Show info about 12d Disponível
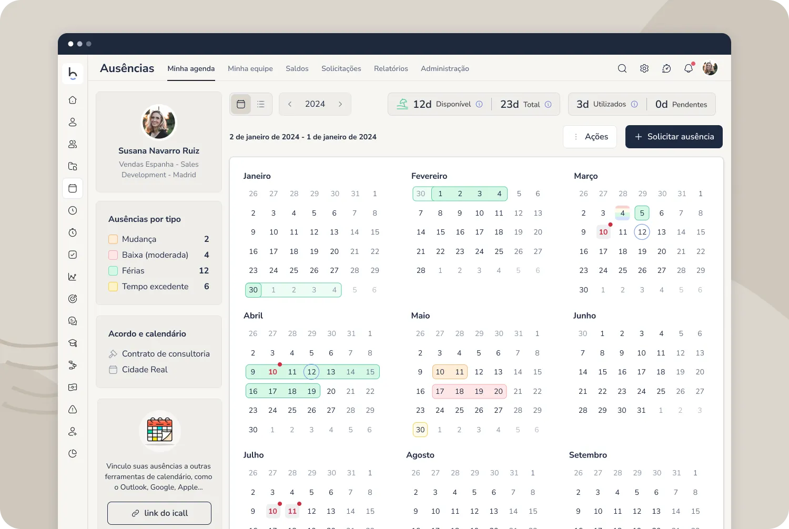 click(479, 104)
